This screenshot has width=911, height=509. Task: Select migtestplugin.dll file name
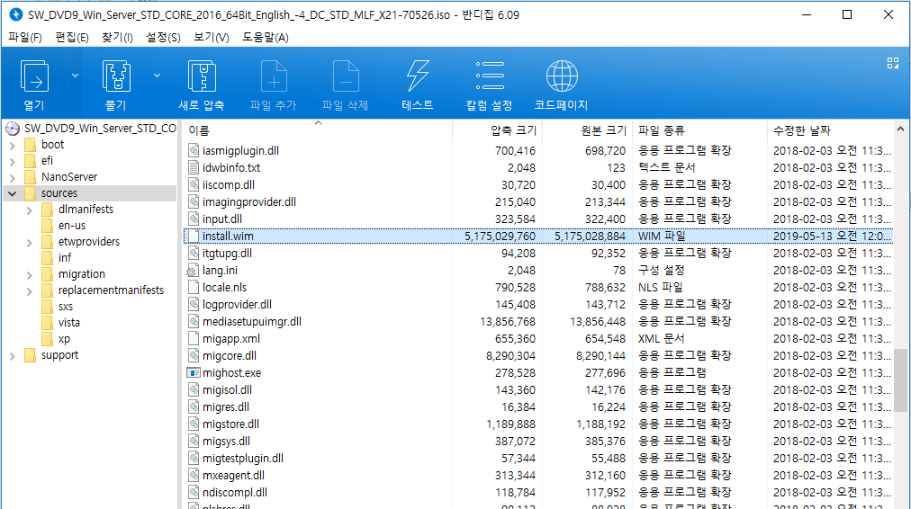click(243, 459)
